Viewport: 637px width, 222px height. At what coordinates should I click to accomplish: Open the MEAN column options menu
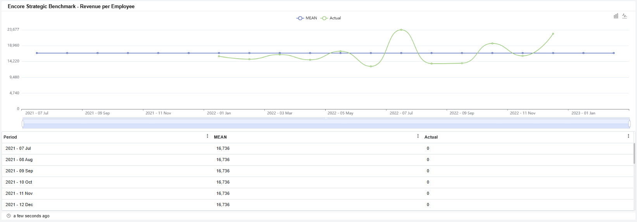click(x=418, y=136)
